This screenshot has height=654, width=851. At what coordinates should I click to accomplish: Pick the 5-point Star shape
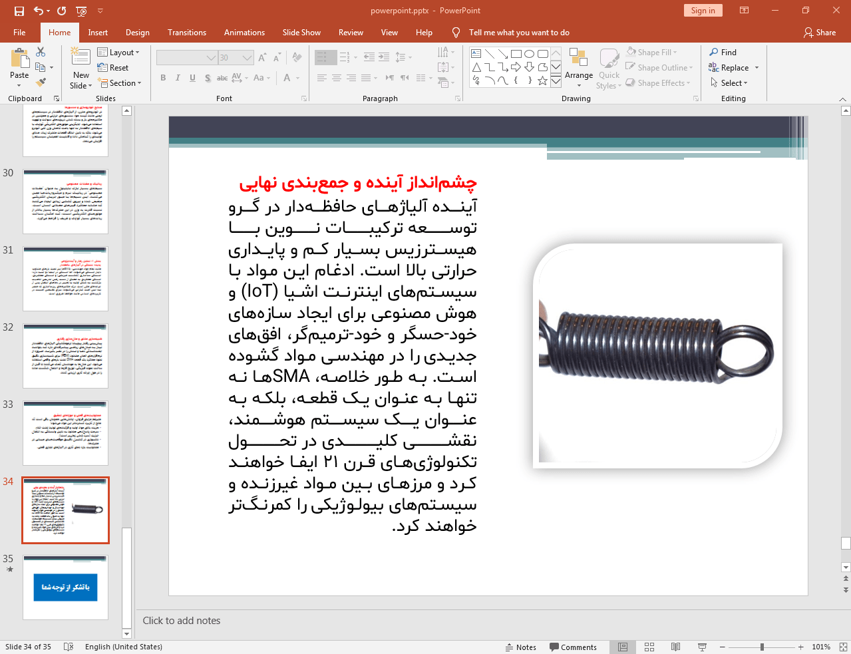click(542, 81)
